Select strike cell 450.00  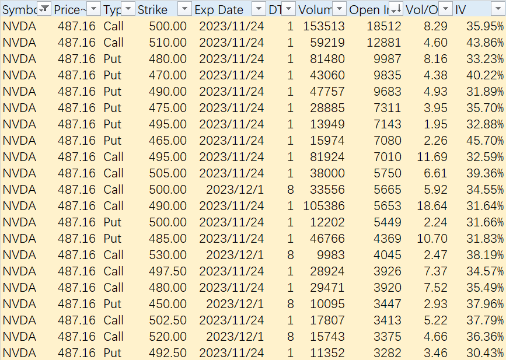pyautogui.click(x=167, y=304)
